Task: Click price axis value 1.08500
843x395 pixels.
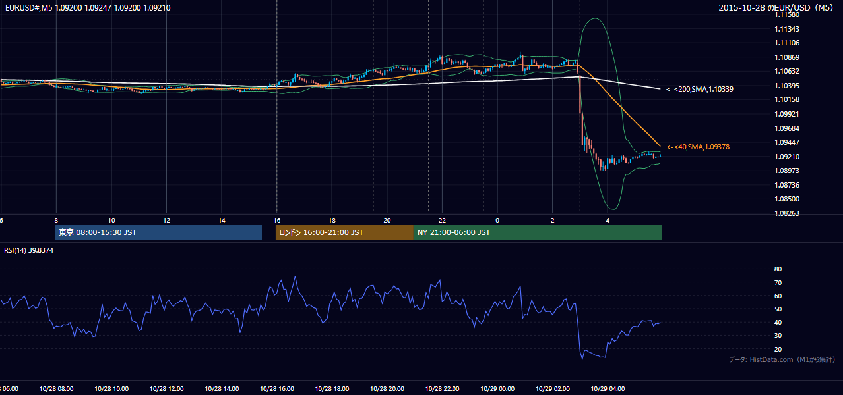Action: [786, 199]
